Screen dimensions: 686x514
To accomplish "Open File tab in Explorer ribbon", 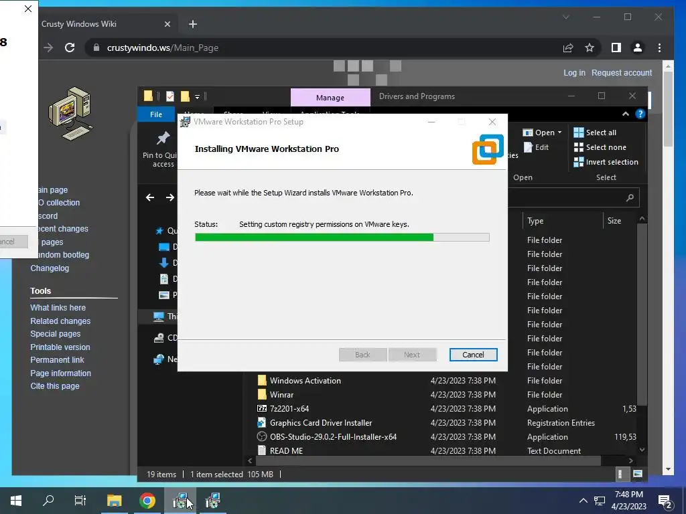I will pos(155,114).
